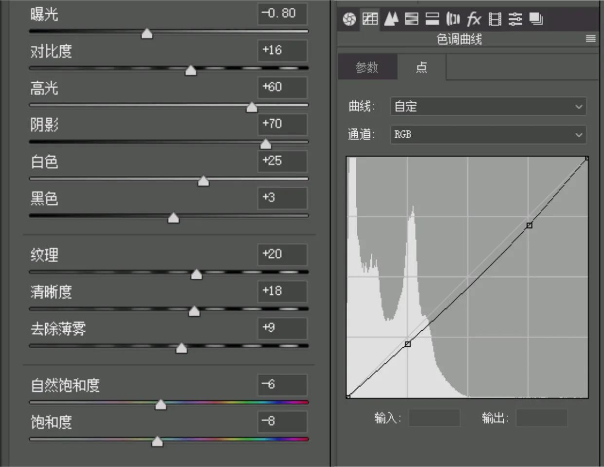Click the 对比度 contrast value box
The height and width of the screenshot is (467, 604).
282,51
